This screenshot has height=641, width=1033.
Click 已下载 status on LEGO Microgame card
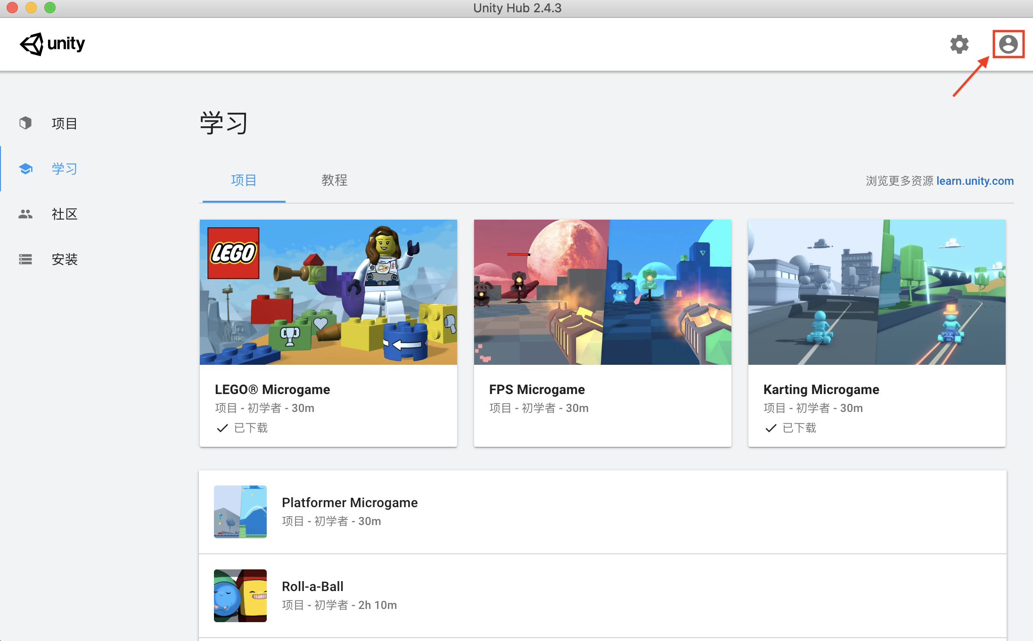[x=251, y=428]
